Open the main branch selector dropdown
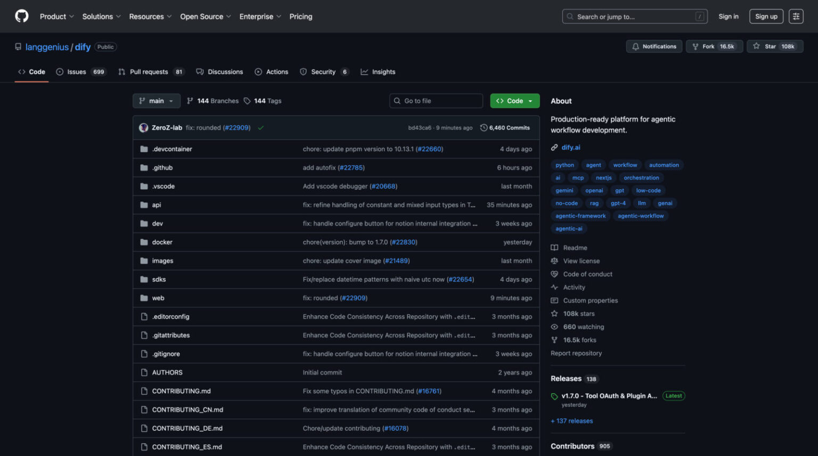This screenshot has height=456, width=818. pyautogui.click(x=156, y=101)
